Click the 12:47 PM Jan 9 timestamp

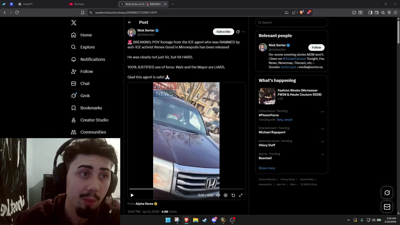pos(143,212)
